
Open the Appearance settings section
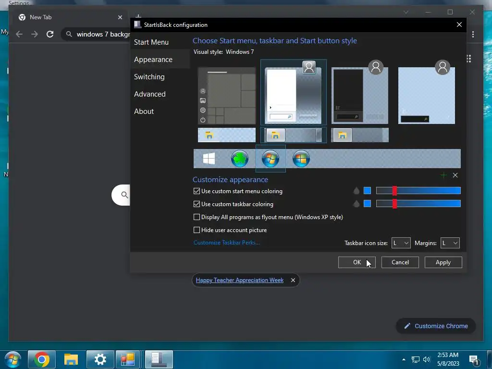coord(153,59)
